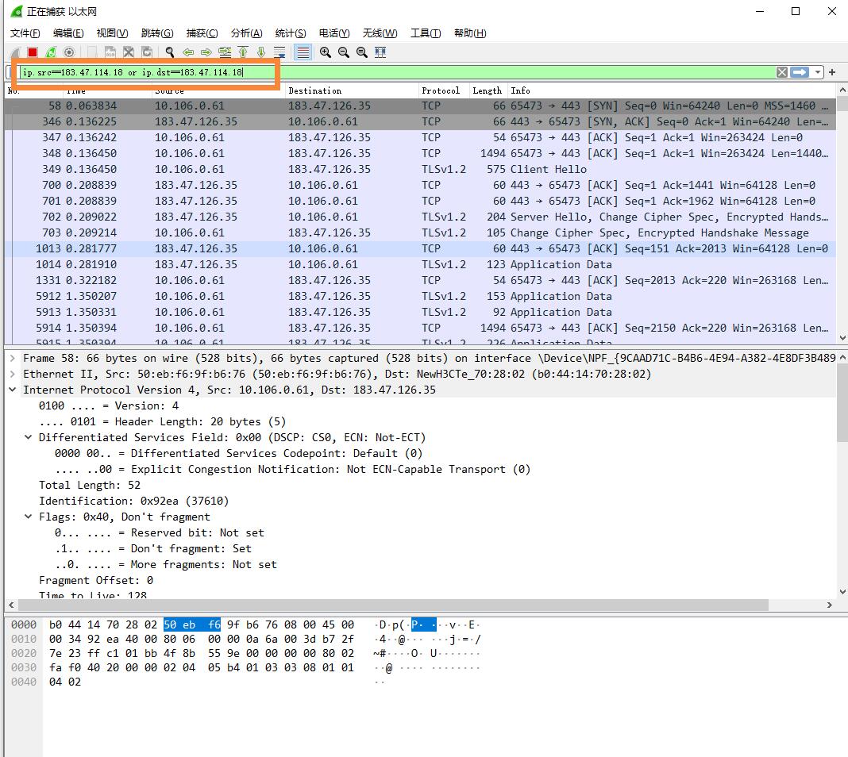Reset text to normal size
Image resolution: width=848 pixels, height=757 pixels.
point(362,52)
